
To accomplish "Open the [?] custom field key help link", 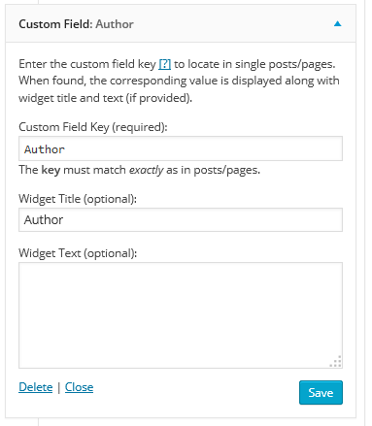I will point(164,64).
